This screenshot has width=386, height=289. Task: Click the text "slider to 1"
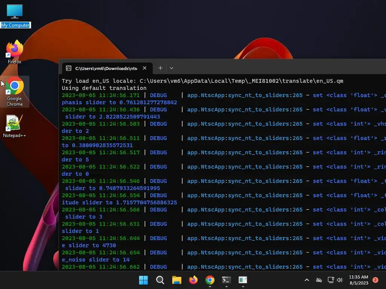coord(80,231)
